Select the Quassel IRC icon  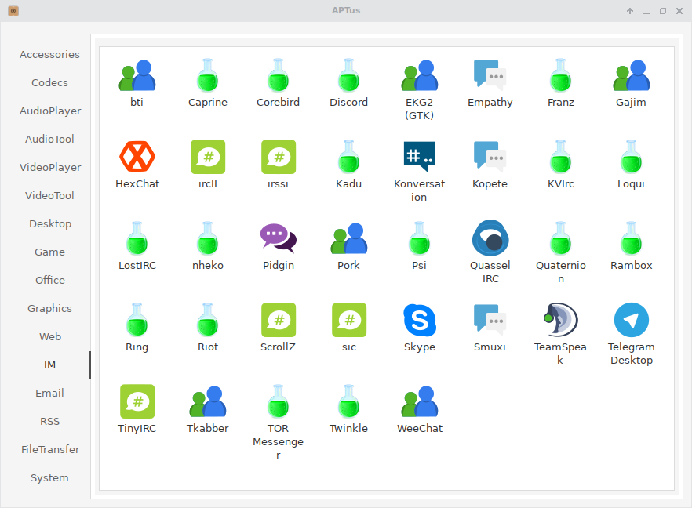490,238
